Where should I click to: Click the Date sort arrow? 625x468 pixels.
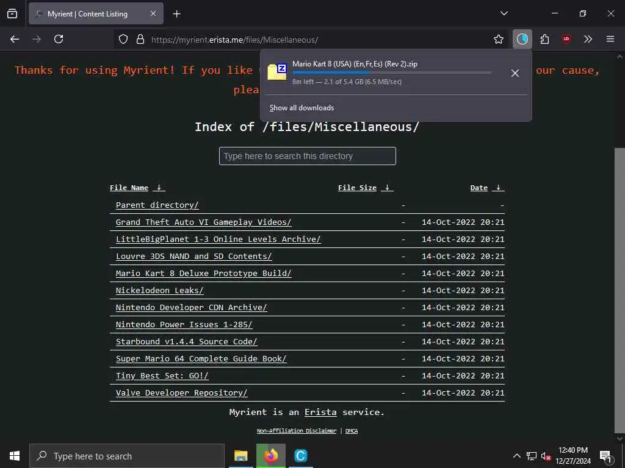tap(498, 188)
